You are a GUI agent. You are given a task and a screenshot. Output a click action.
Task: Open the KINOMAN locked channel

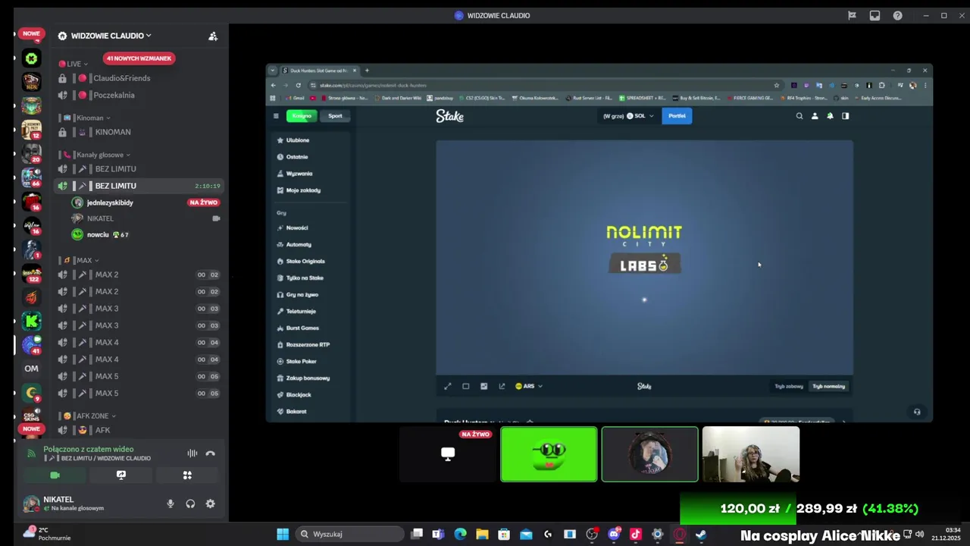(113, 132)
